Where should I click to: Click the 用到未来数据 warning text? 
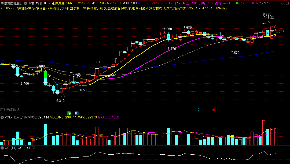pyautogui.click(x=10, y=110)
